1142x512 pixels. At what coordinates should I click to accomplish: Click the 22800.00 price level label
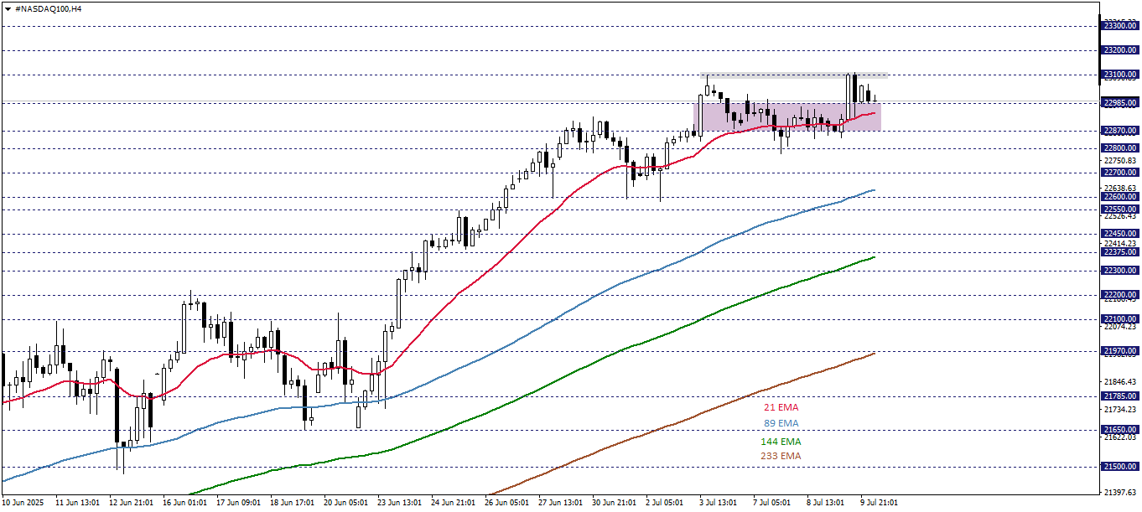[1120, 148]
